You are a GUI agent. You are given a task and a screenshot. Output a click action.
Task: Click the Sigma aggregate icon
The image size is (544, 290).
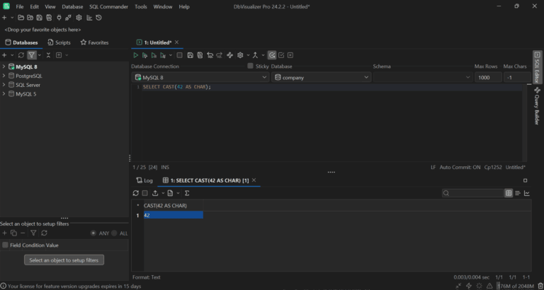click(x=187, y=193)
